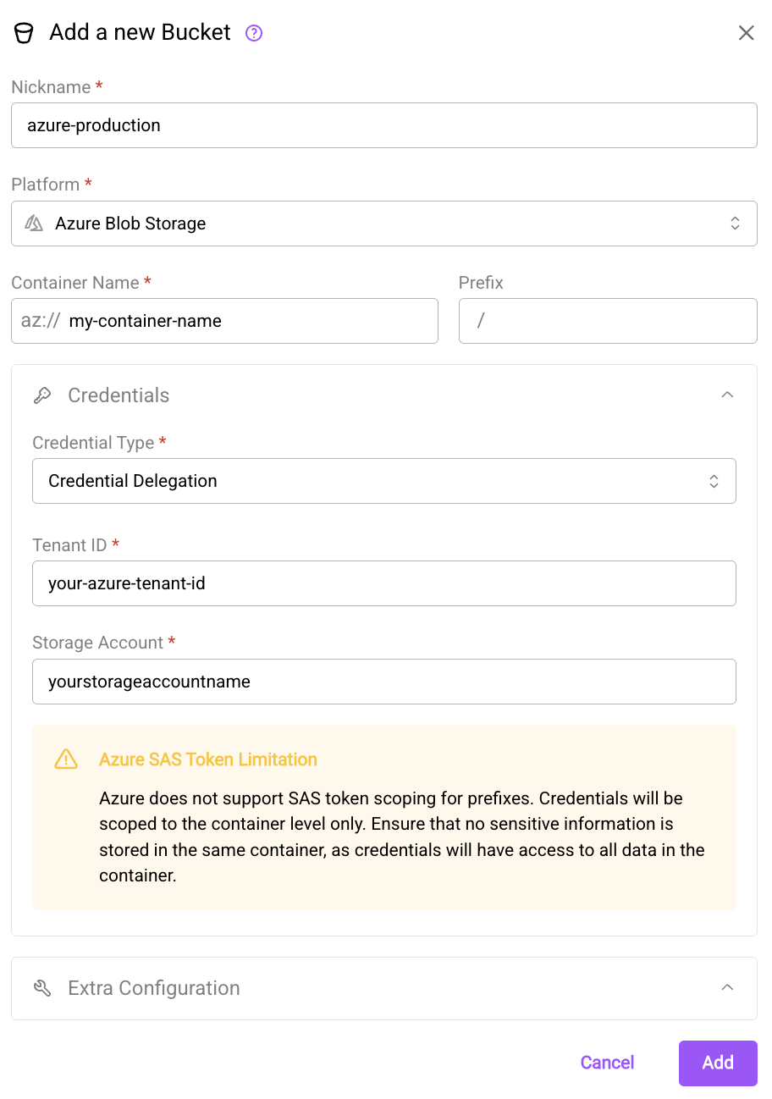This screenshot has width=772, height=1099.
Task: Cancel adding the new bucket
Action: point(607,1063)
